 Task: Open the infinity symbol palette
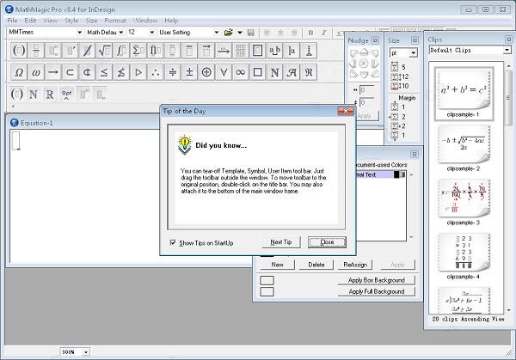click(241, 72)
